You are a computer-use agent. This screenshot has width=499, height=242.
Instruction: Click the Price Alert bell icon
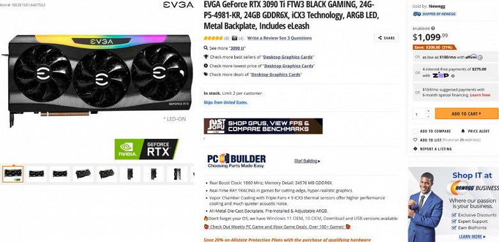[x=463, y=131]
